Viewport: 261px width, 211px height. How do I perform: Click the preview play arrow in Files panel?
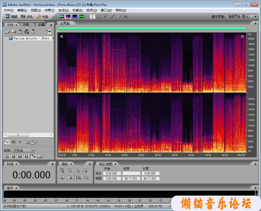pos(20,142)
